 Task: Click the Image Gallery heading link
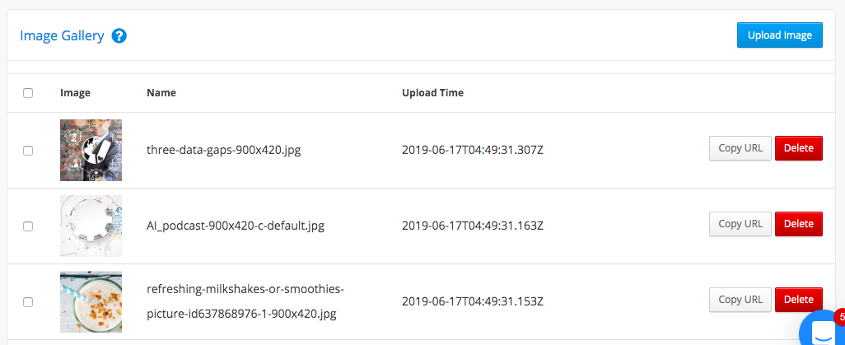62,35
